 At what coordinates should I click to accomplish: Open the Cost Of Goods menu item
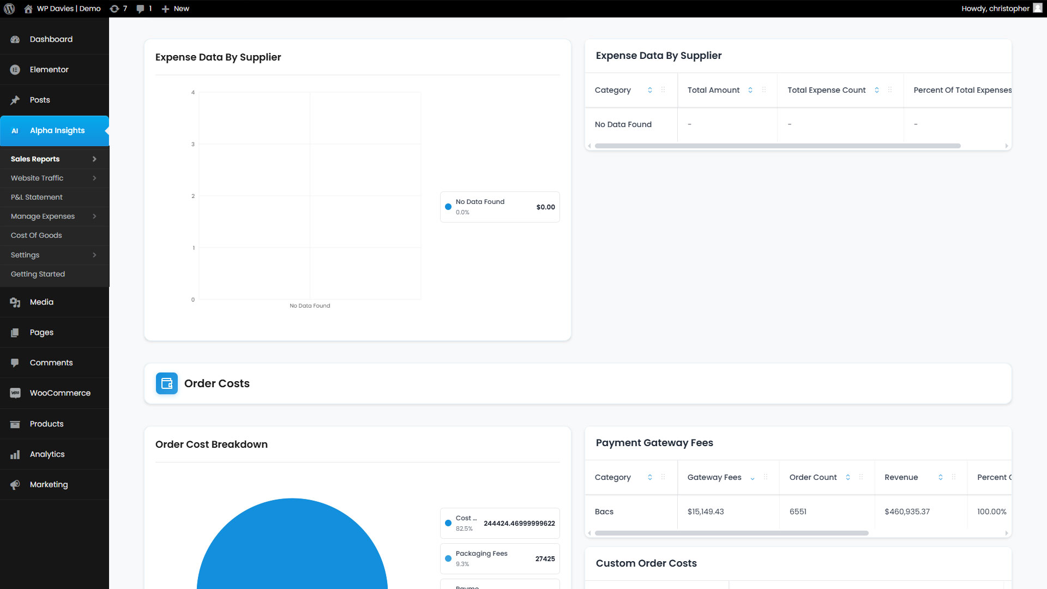coord(37,236)
